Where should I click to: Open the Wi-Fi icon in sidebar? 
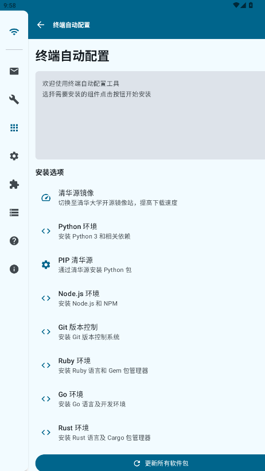coord(14,32)
